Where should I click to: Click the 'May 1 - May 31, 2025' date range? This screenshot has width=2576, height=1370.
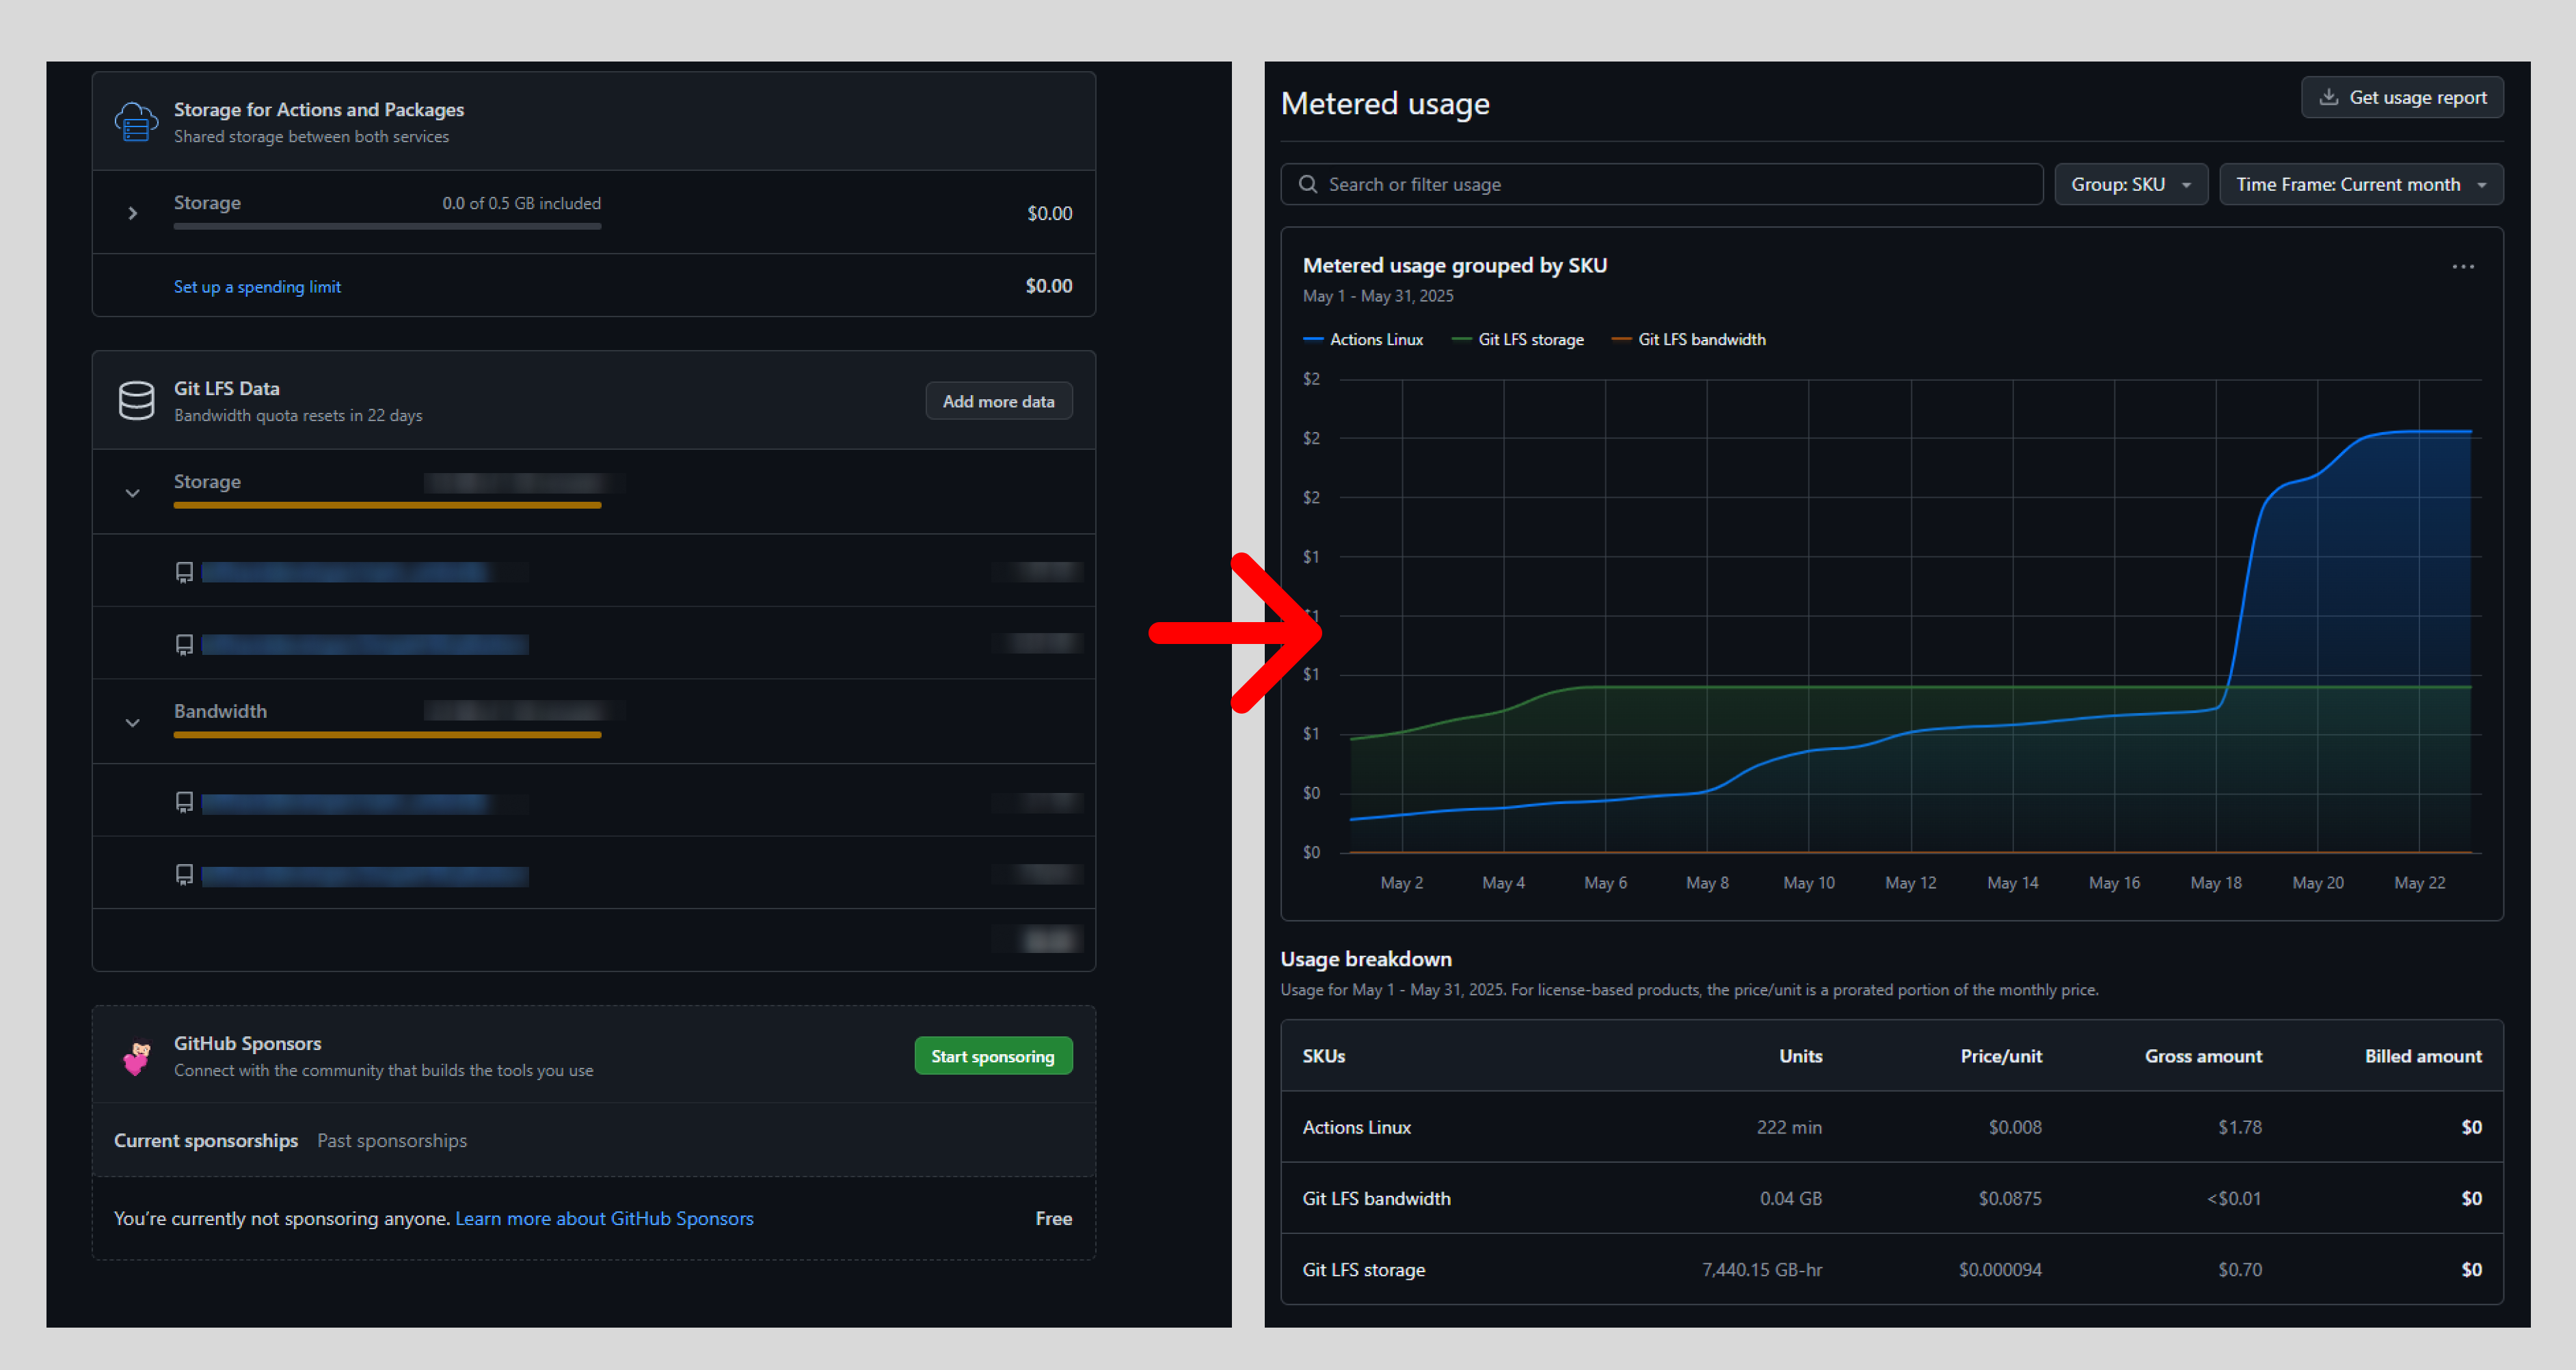pos(1378,296)
